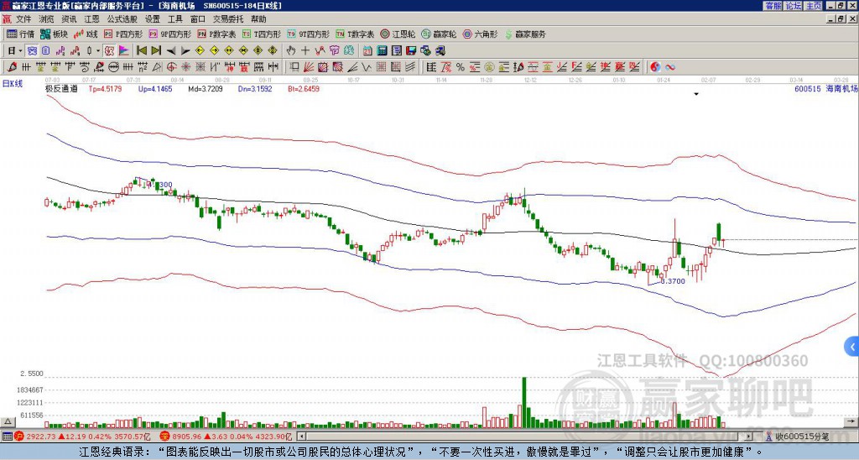This screenshot has width=859, height=460.
Task: Click the red-blue infinity wave icon
Action: coord(669,67)
